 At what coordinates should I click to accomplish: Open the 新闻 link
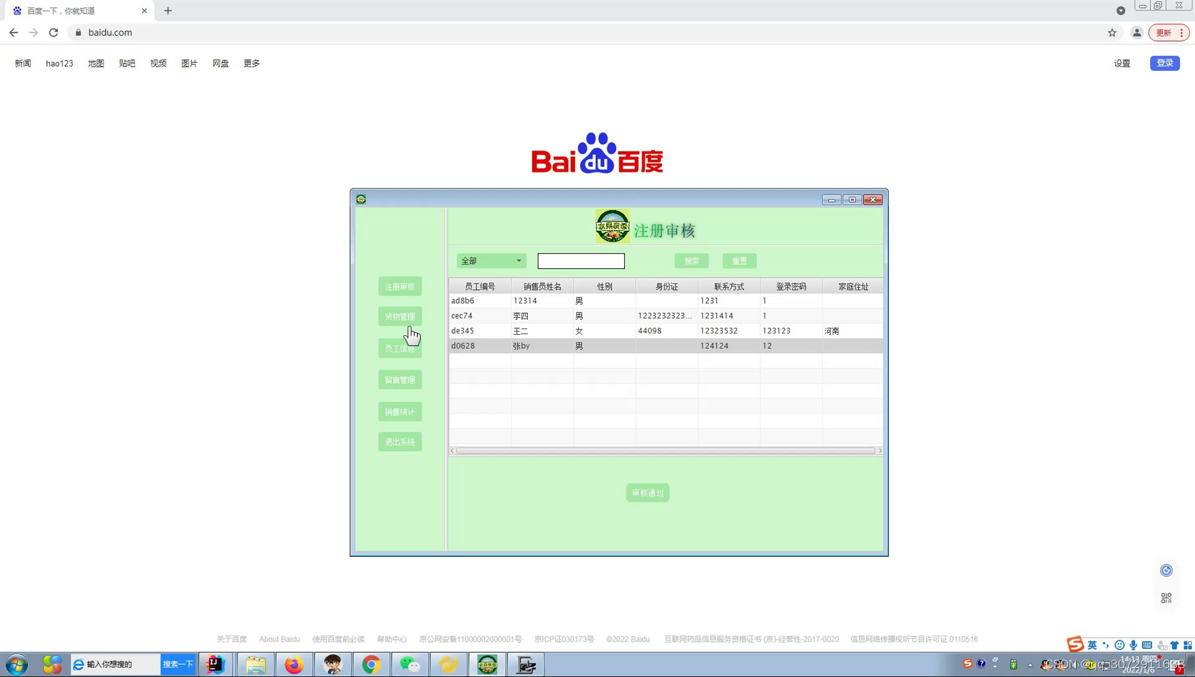point(23,63)
